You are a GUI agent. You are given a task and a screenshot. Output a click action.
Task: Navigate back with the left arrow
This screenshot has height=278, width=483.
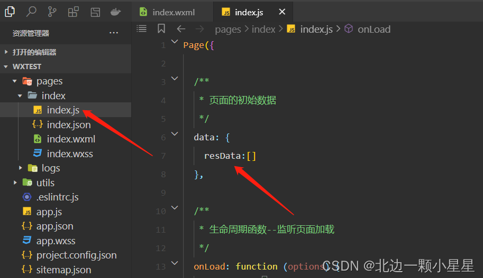point(181,29)
